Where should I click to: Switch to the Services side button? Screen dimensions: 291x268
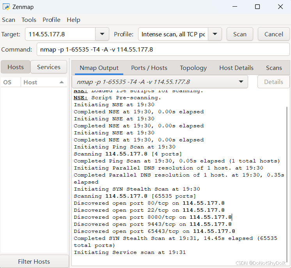tap(49, 67)
